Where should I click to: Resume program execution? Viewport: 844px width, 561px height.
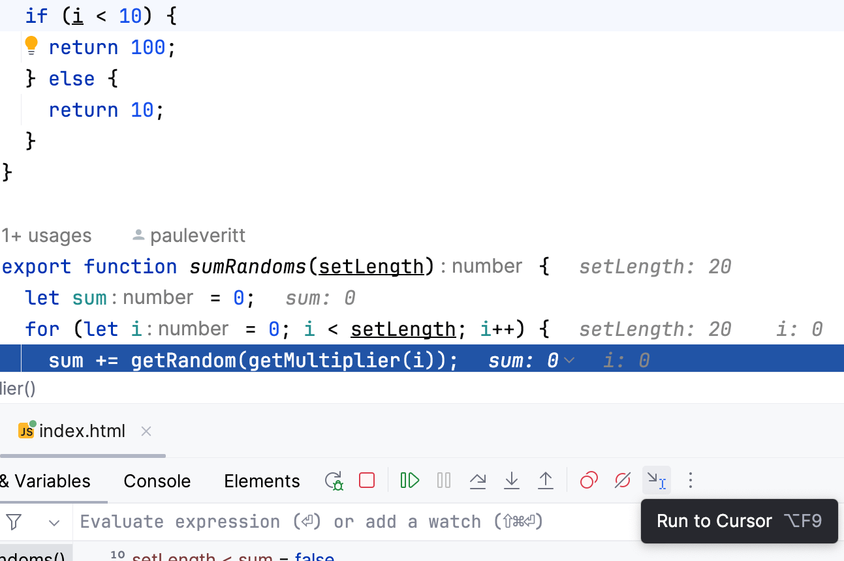409,480
